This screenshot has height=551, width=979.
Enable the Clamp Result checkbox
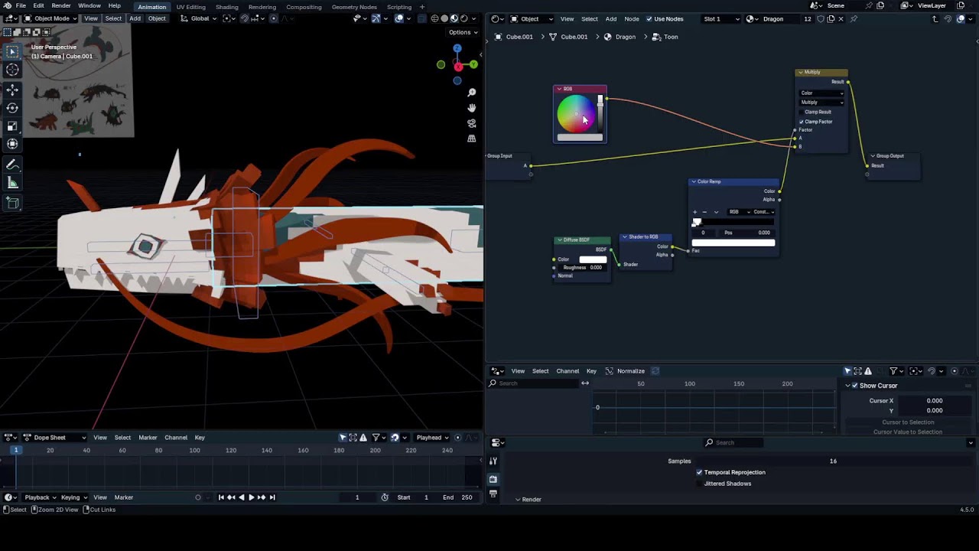pyautogui.click(x=802, y=112)
